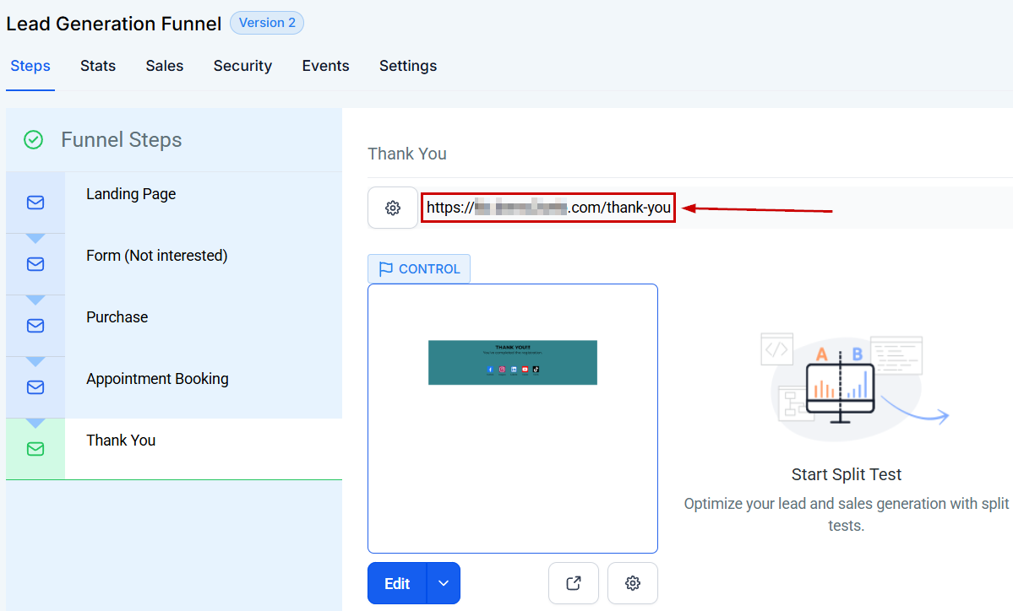Screen dimensions: 1013x611
Task: Click the thank-you page URL link
Action: (548, 208)
